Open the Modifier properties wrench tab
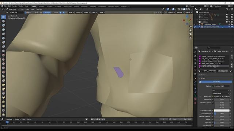 click(195, 82)
